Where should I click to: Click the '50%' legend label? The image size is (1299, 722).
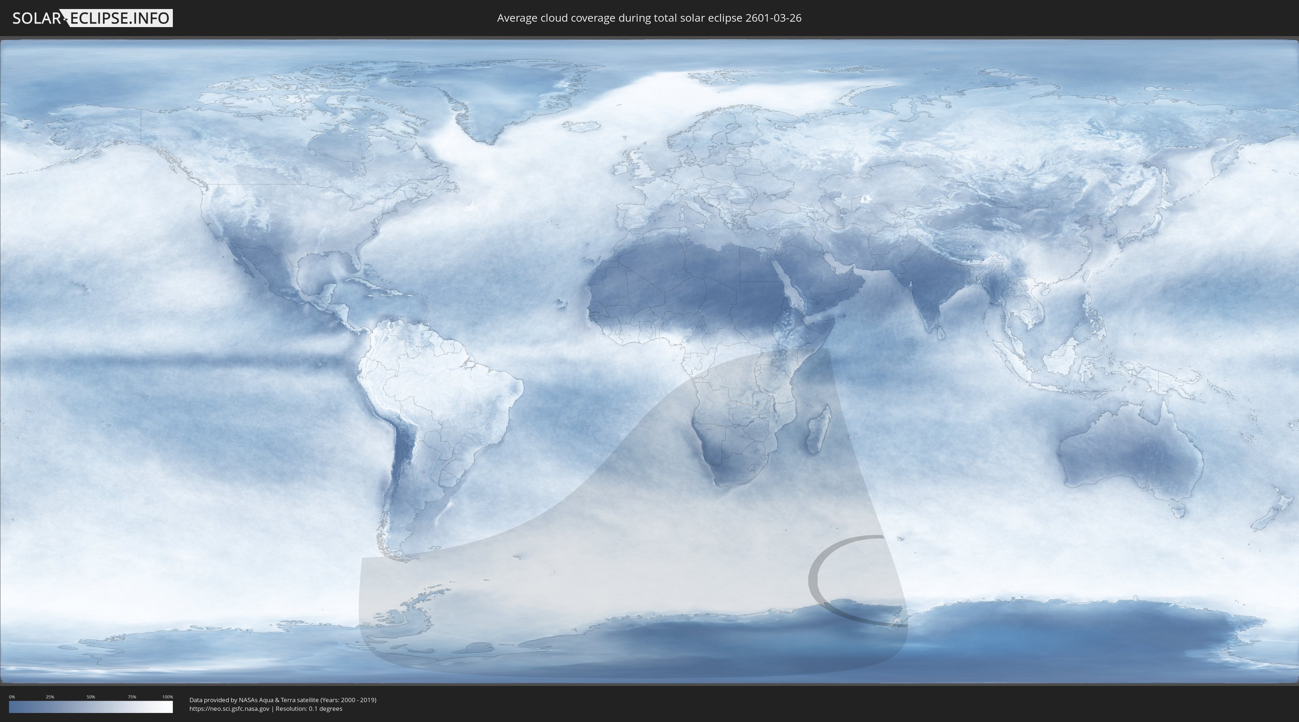pos(91,697)
